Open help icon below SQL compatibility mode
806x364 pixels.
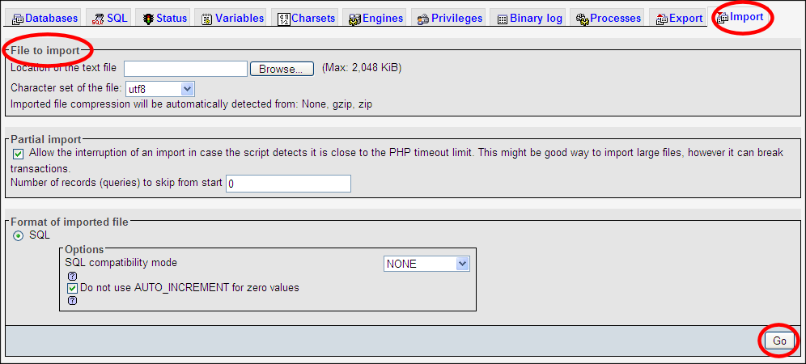click(73, 276)
